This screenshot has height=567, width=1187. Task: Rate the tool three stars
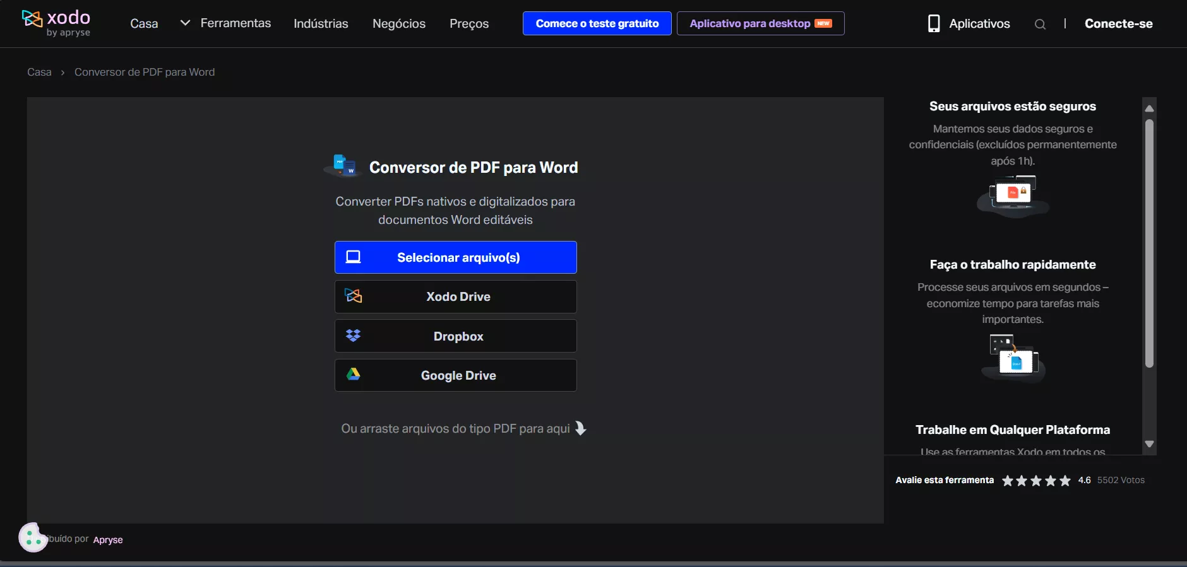1036,481
